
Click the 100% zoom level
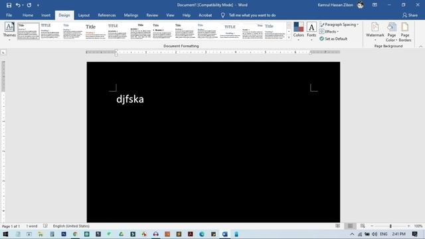tap(418, 226)
